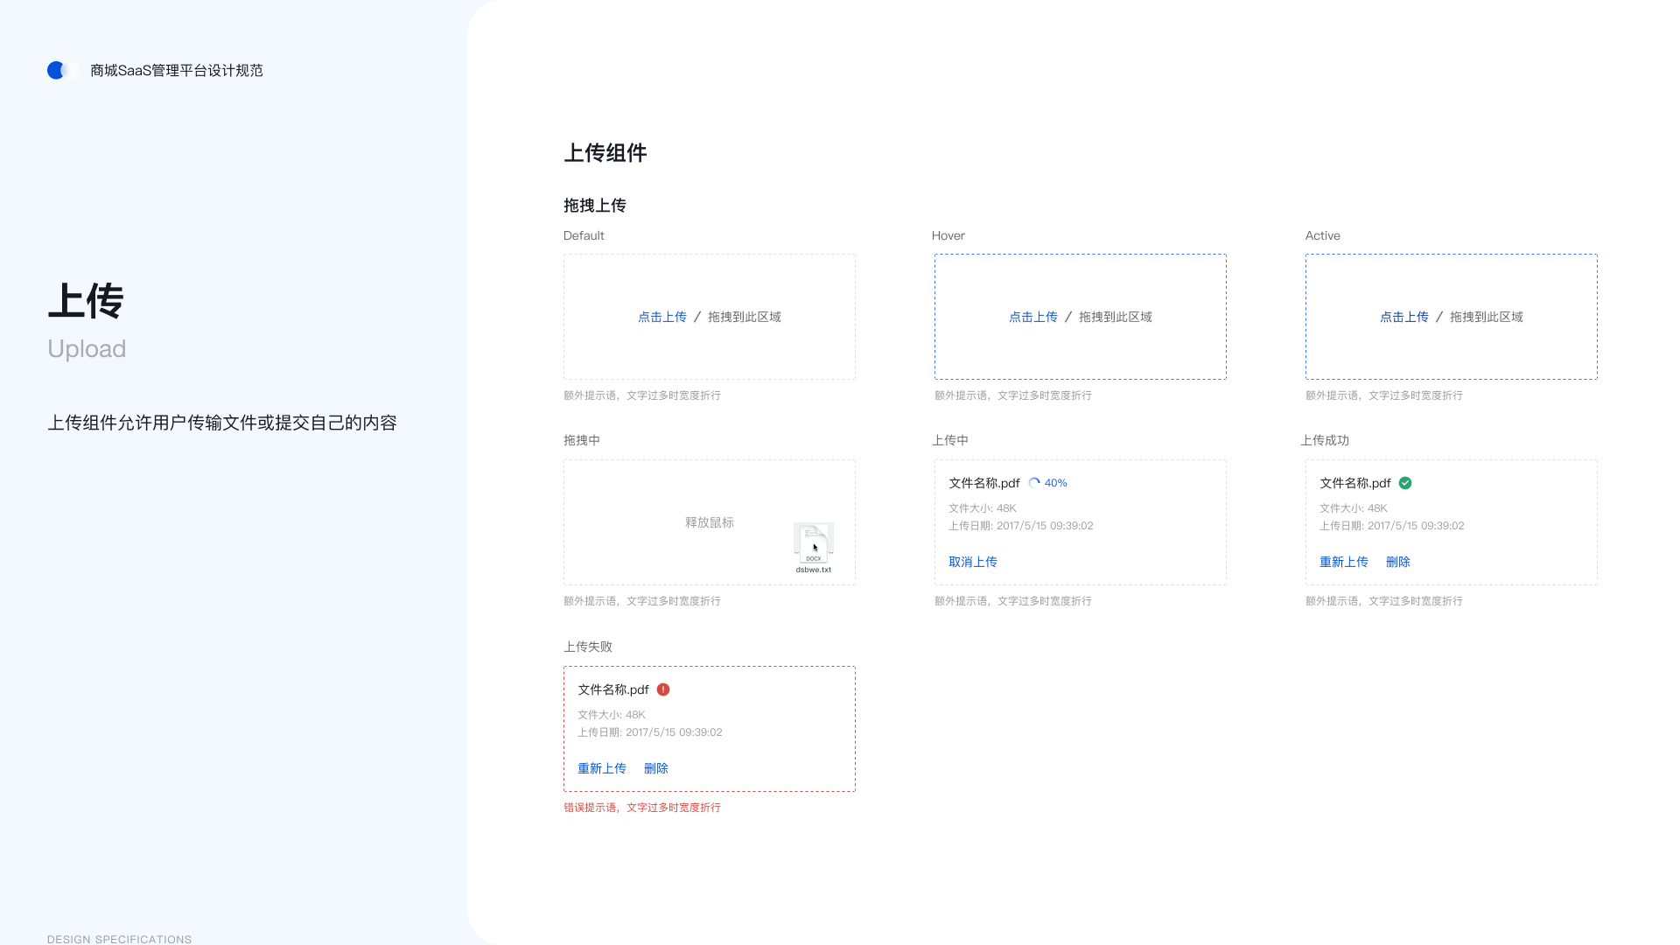Click 取消上传 to cancel the upload

[x=972, y=562]
